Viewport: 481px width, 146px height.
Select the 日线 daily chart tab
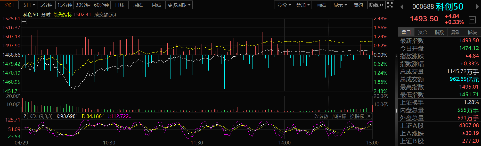120,5
